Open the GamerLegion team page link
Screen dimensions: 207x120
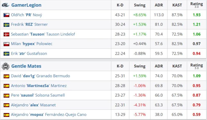pyautogui.click(x=26, y=5)
